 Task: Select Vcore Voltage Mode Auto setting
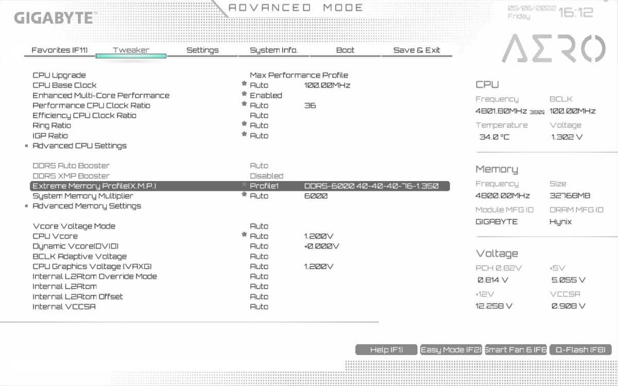pyautogui.click(x=259, y=226)
